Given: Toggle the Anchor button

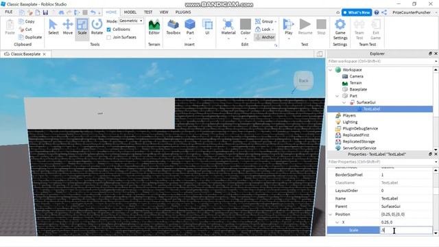Looking at the screenshot, I should [x=265, y=37].
